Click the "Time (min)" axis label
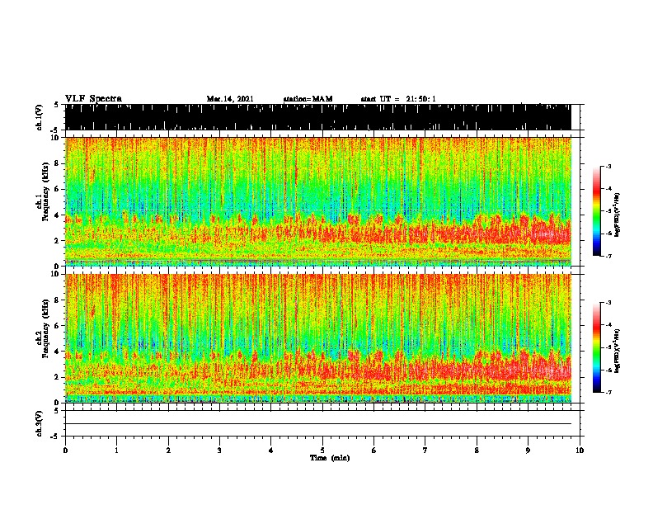The height and width of the screenshot is (505, 653). (330, 458)
